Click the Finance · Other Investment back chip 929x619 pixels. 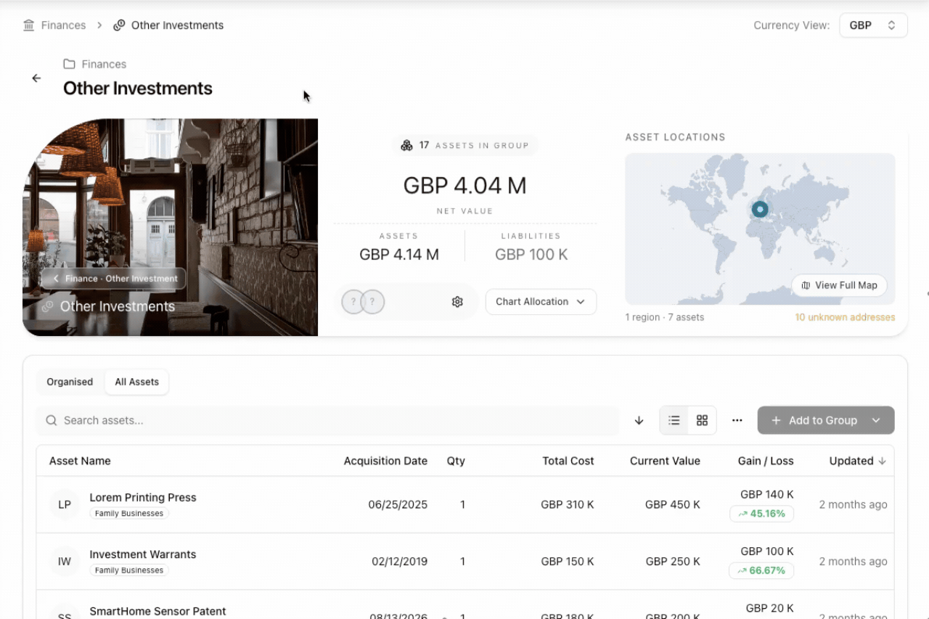click(x=113, y=279)
